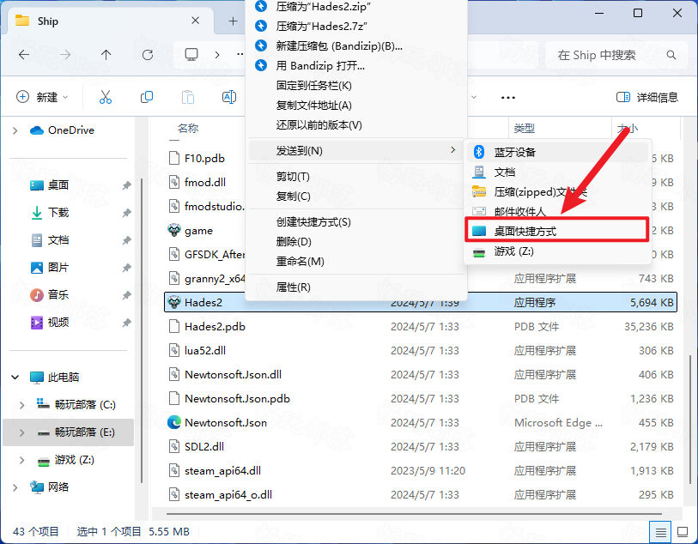The image size is (698, 544).
Task: Sort files by 名称 column header
Action: pyautogui.click(x=188, y=129)
